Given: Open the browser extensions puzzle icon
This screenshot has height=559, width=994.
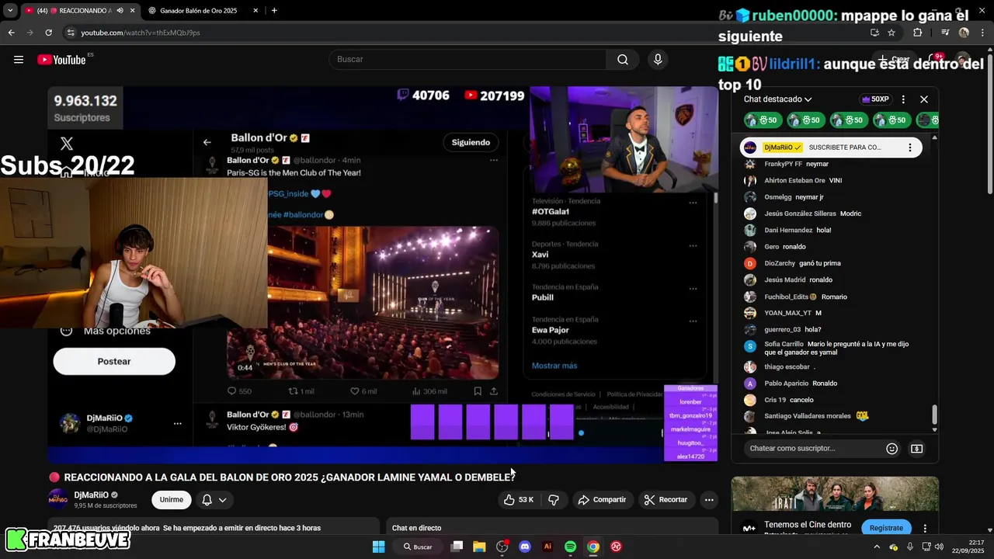Looking at the screenshot, I should [x=918, y=33].
